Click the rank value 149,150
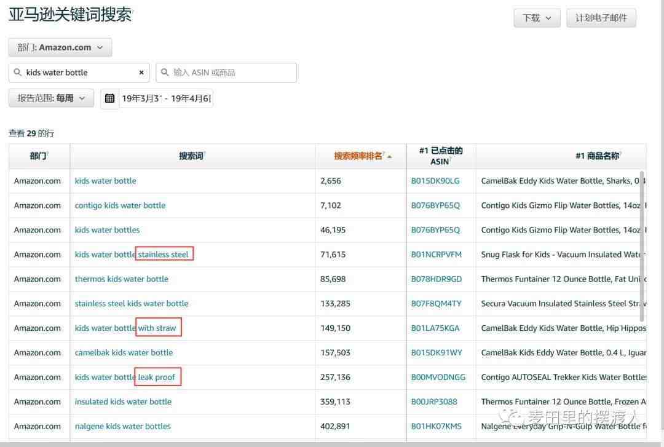 pyautogui.click(x=336, y=328)
